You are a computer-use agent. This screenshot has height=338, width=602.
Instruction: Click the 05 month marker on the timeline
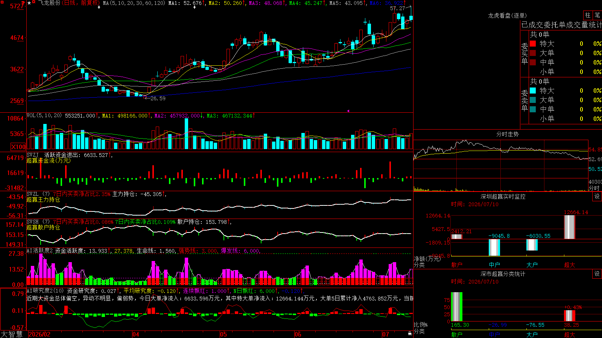(x=223, y=334)
